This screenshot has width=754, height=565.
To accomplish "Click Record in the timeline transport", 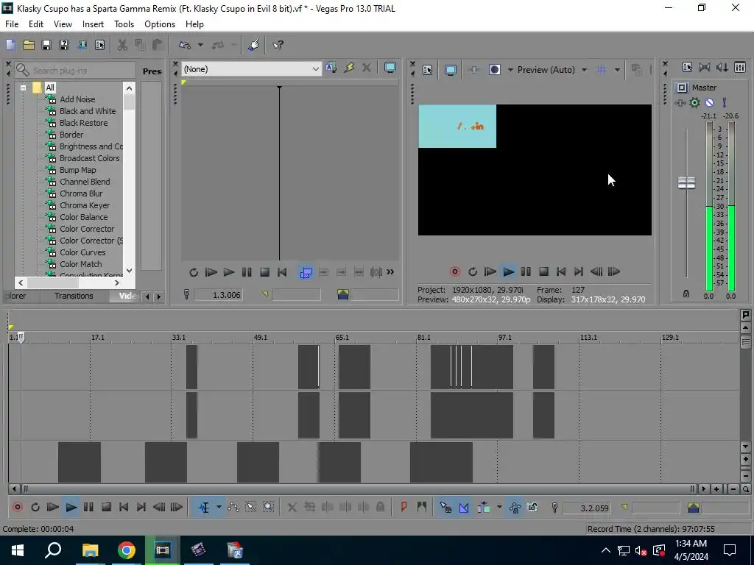I will pyautogui.click(x=18, y=507).
